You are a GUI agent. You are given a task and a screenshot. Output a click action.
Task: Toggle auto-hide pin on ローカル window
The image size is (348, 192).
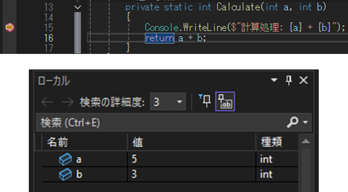point(289,80)
